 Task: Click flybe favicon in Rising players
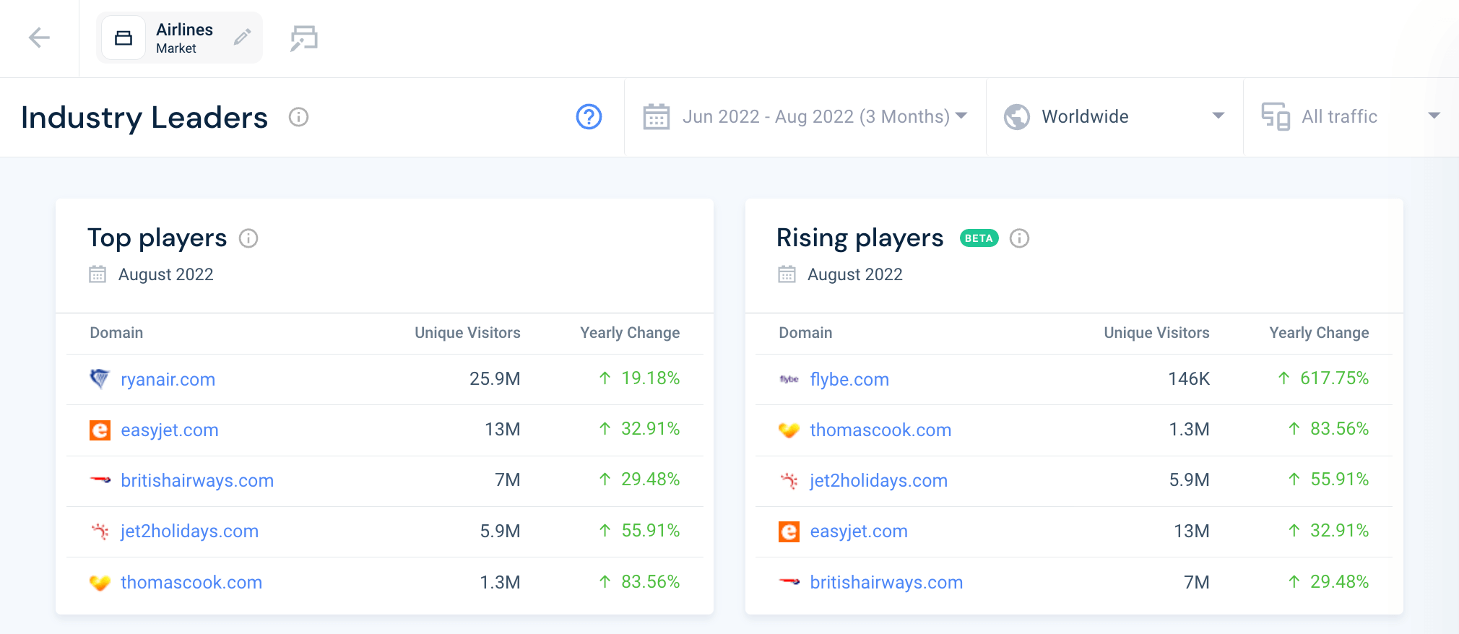tap(789, 379)
